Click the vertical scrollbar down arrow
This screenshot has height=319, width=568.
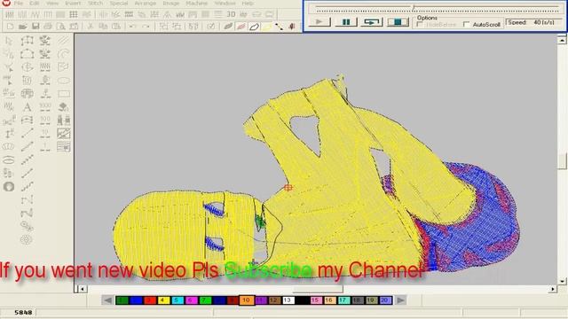coord(562,281)
